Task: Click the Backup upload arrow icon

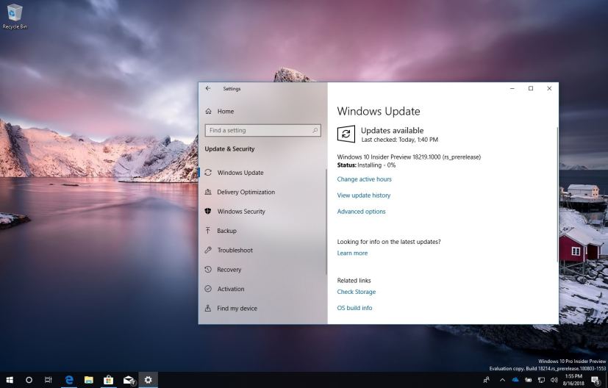Action: 208,231
